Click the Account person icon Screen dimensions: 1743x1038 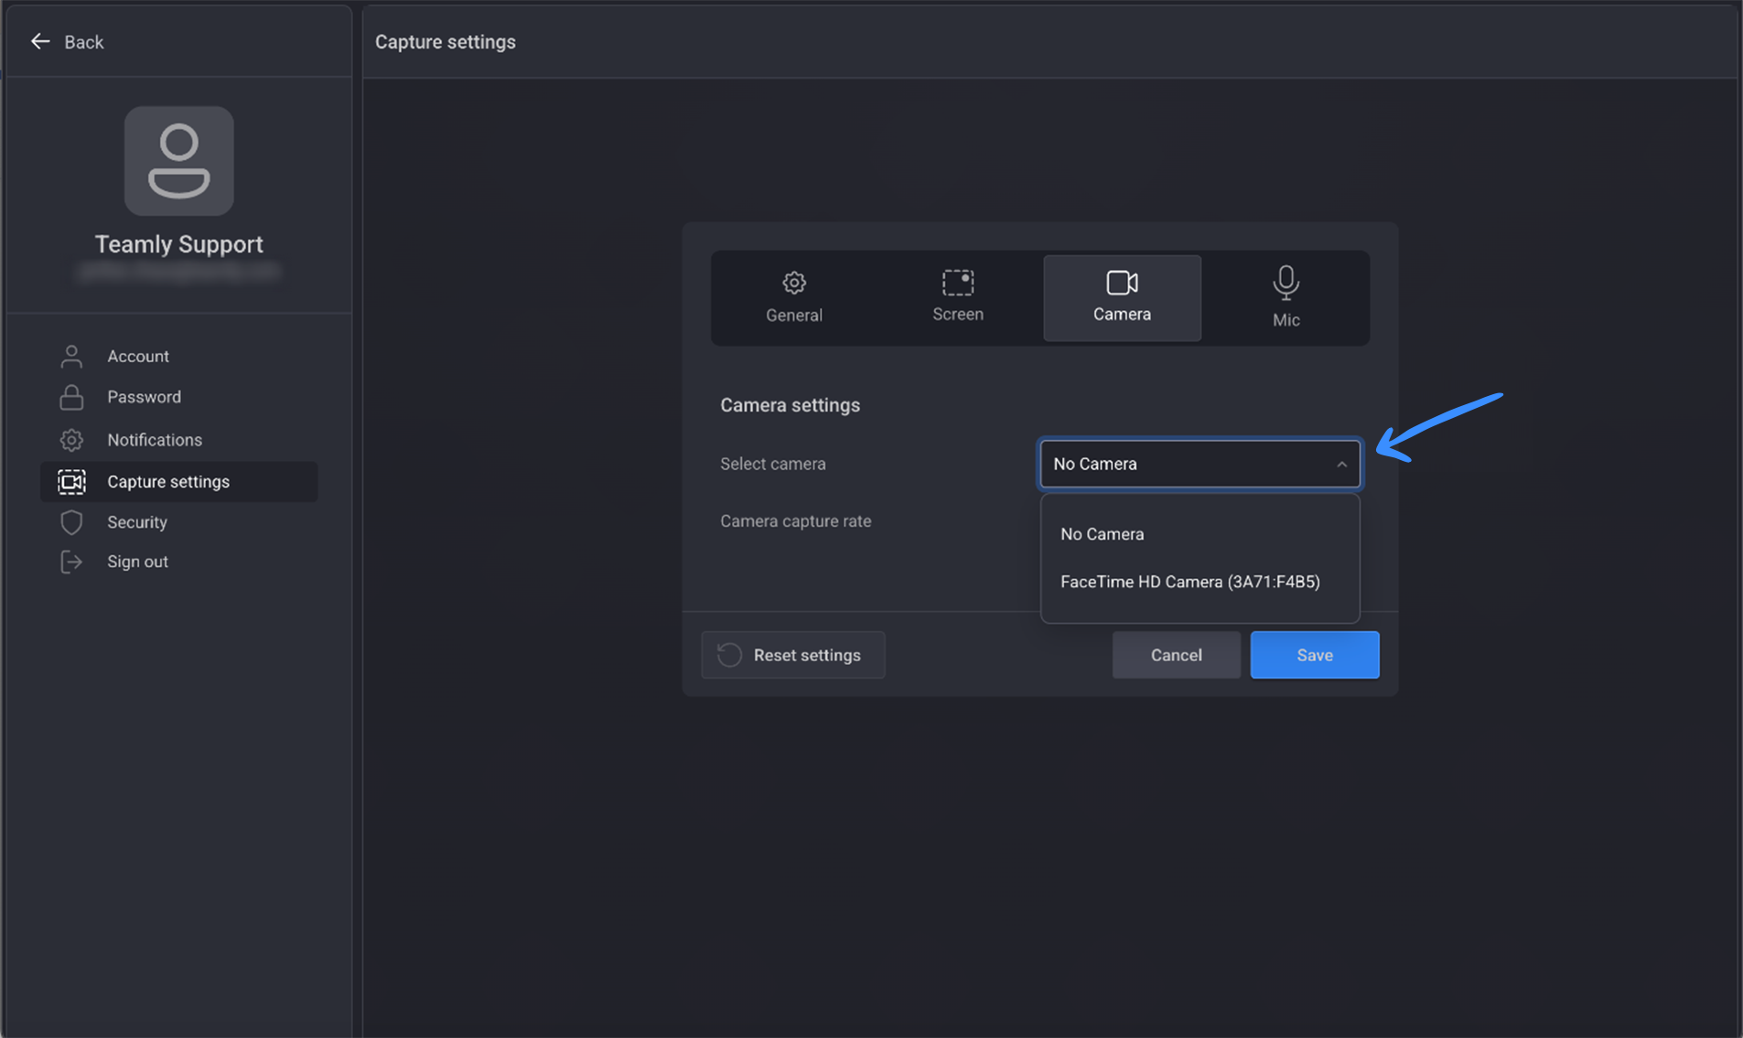point(71,356)
